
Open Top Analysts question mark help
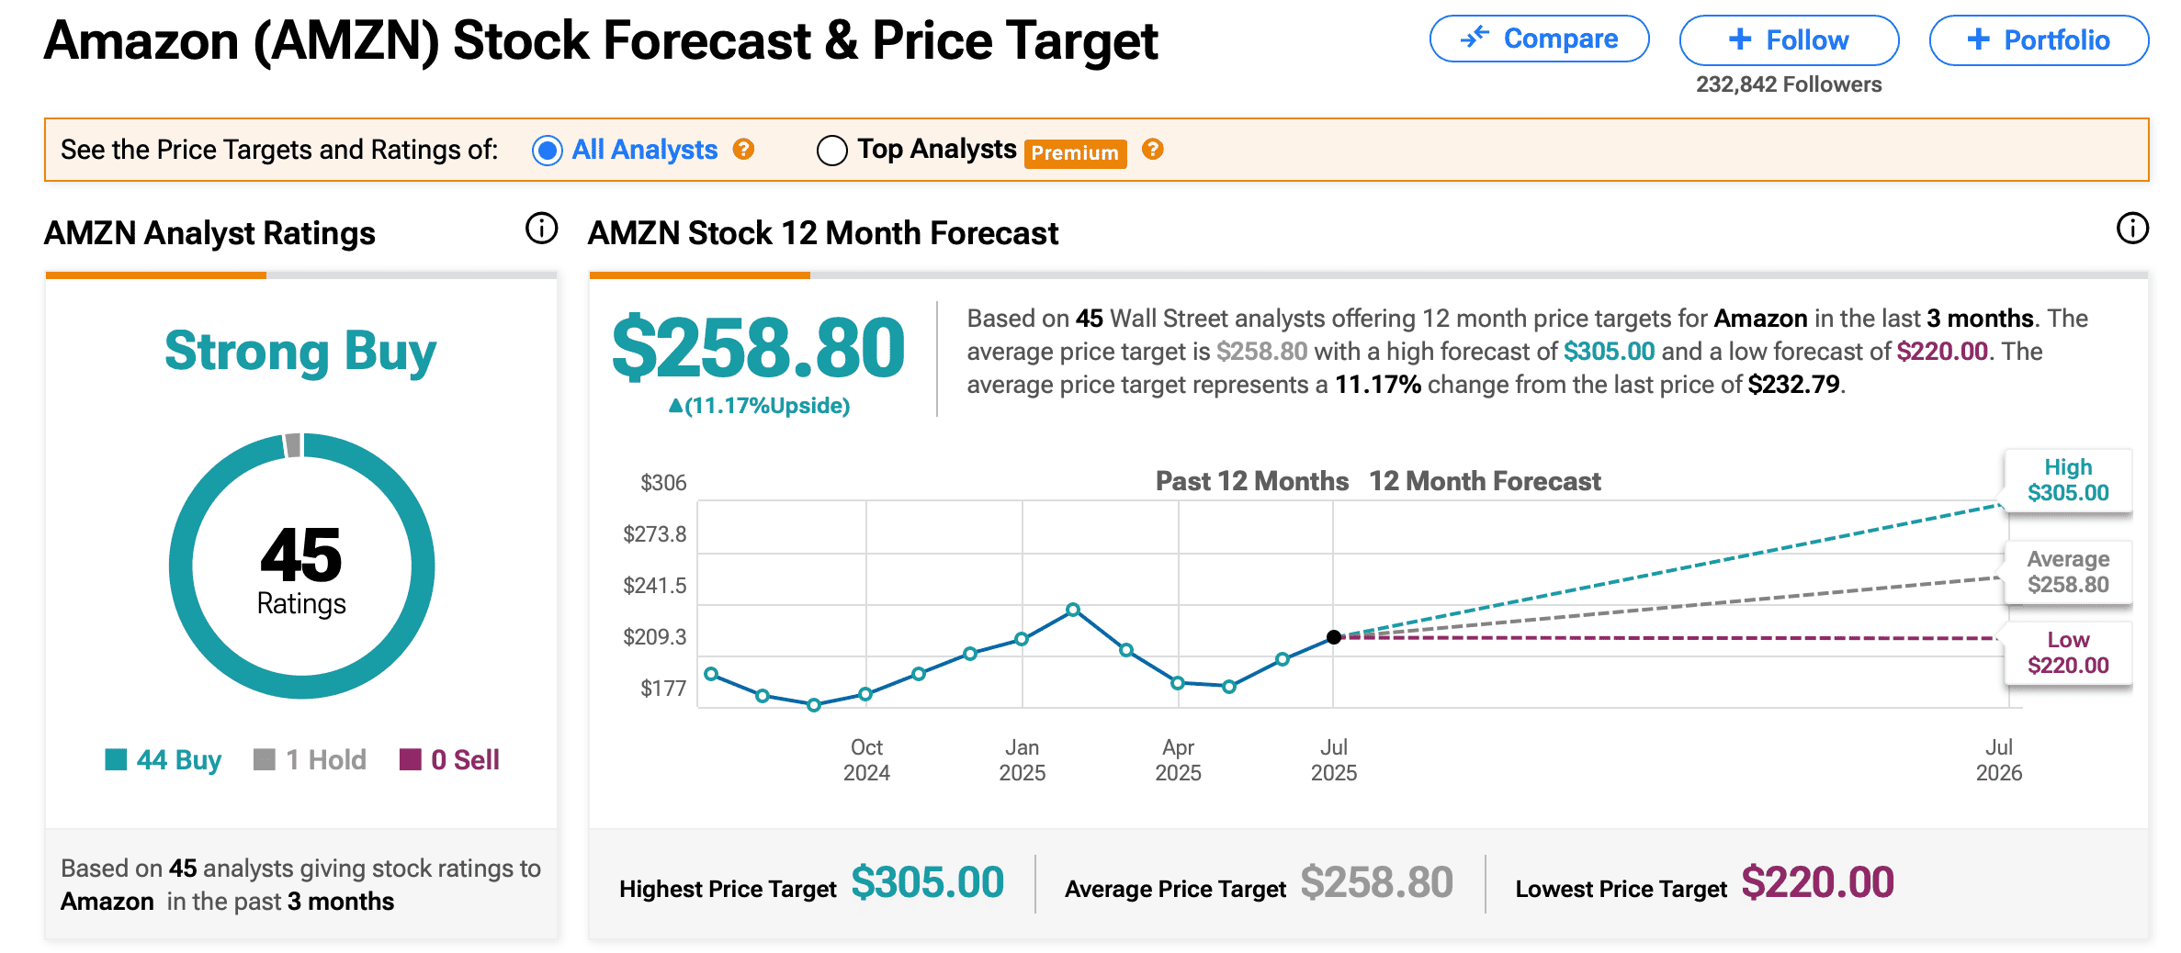1153,149
